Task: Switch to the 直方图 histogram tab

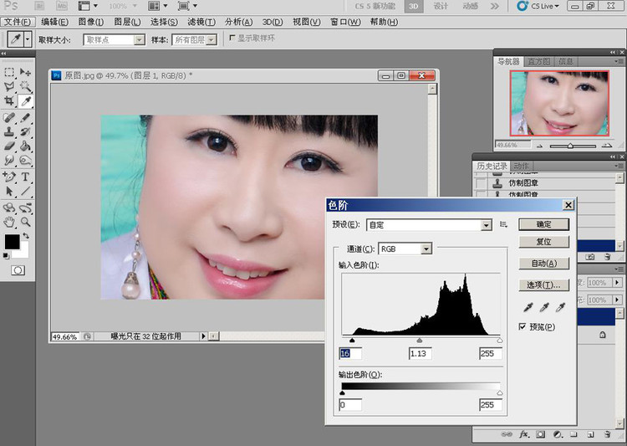Action: [x=538, y=61]
